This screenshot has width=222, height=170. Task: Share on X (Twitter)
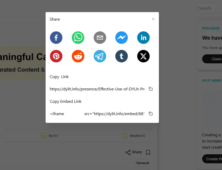[x=143, y=56]
